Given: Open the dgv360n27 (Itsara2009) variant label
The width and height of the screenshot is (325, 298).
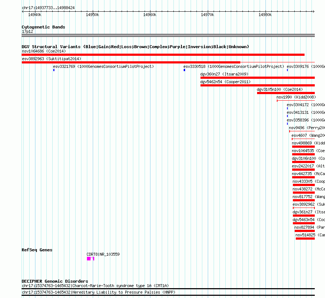Looking at the screenshot, I should click(x=224, y=74).
